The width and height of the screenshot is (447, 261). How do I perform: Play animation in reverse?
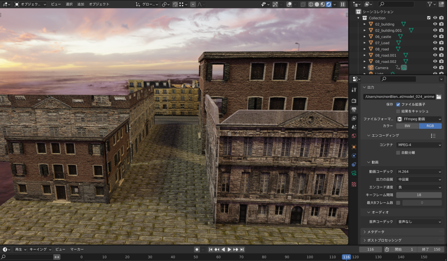(x=223, y=249)
